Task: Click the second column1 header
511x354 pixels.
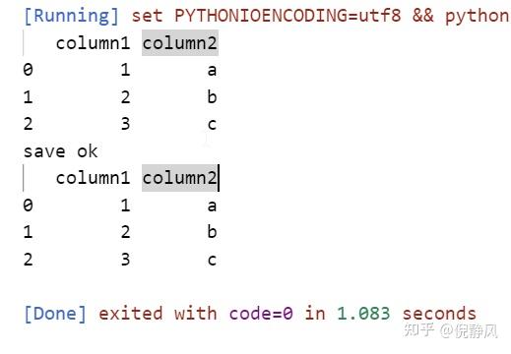Action: point(93,178)
